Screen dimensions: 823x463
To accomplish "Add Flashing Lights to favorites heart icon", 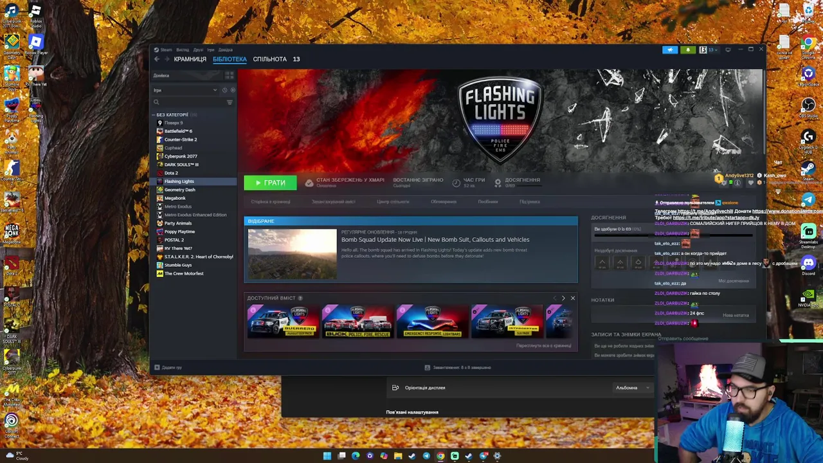I will pos(750,183).
